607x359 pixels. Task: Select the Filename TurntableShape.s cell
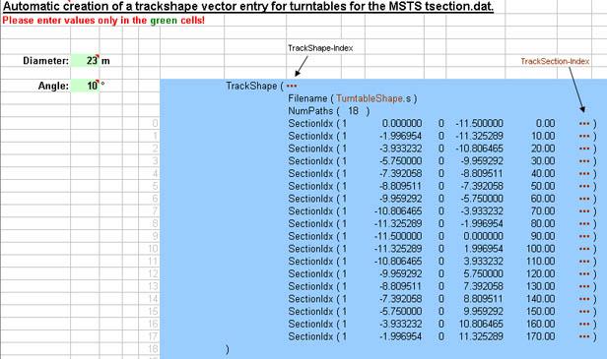click(353, 98)
